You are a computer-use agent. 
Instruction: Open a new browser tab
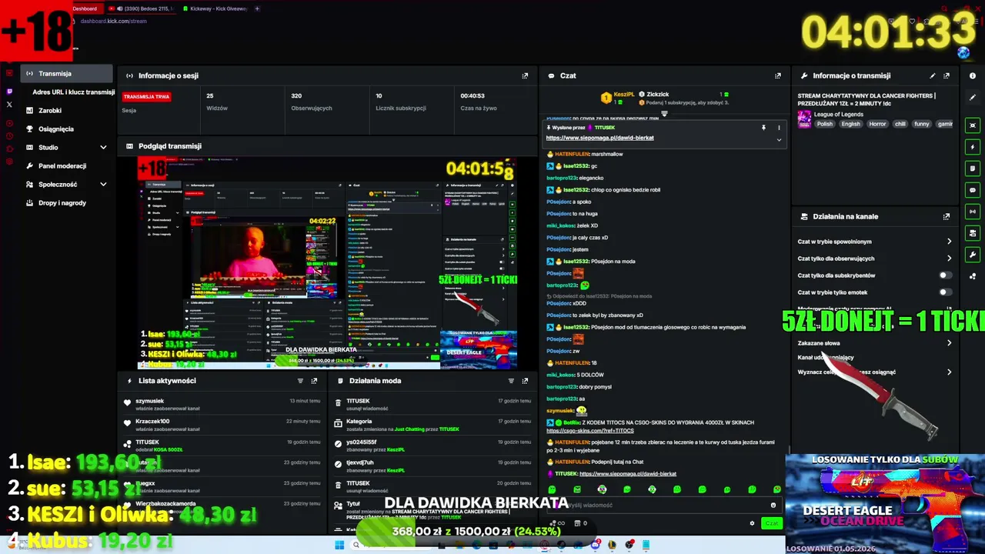pyautogui.click(x=257, y=8)
